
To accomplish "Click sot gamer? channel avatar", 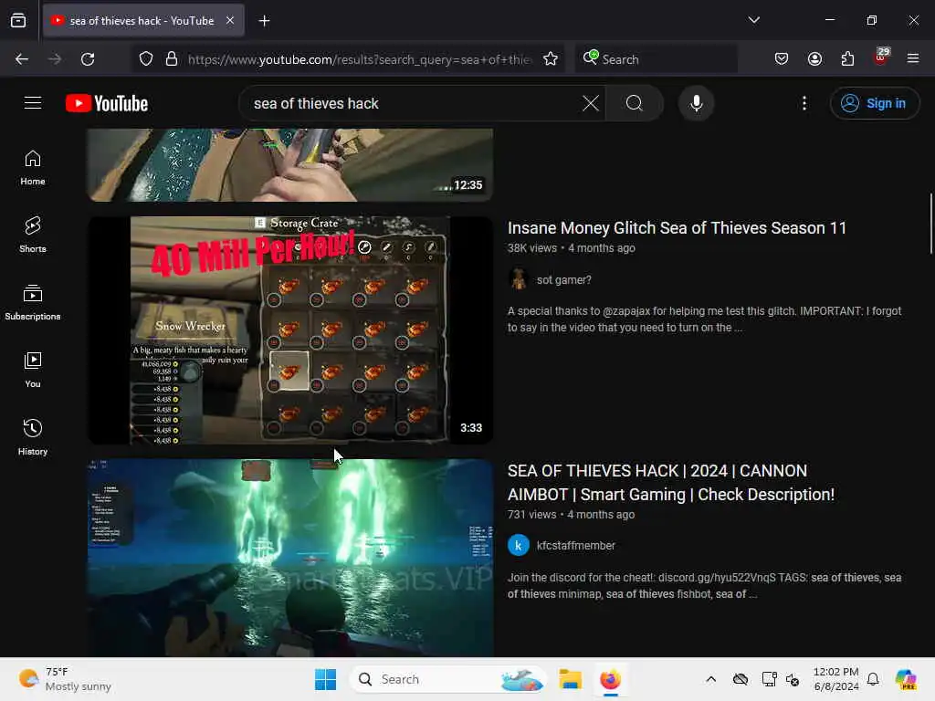I will [519, 279].
